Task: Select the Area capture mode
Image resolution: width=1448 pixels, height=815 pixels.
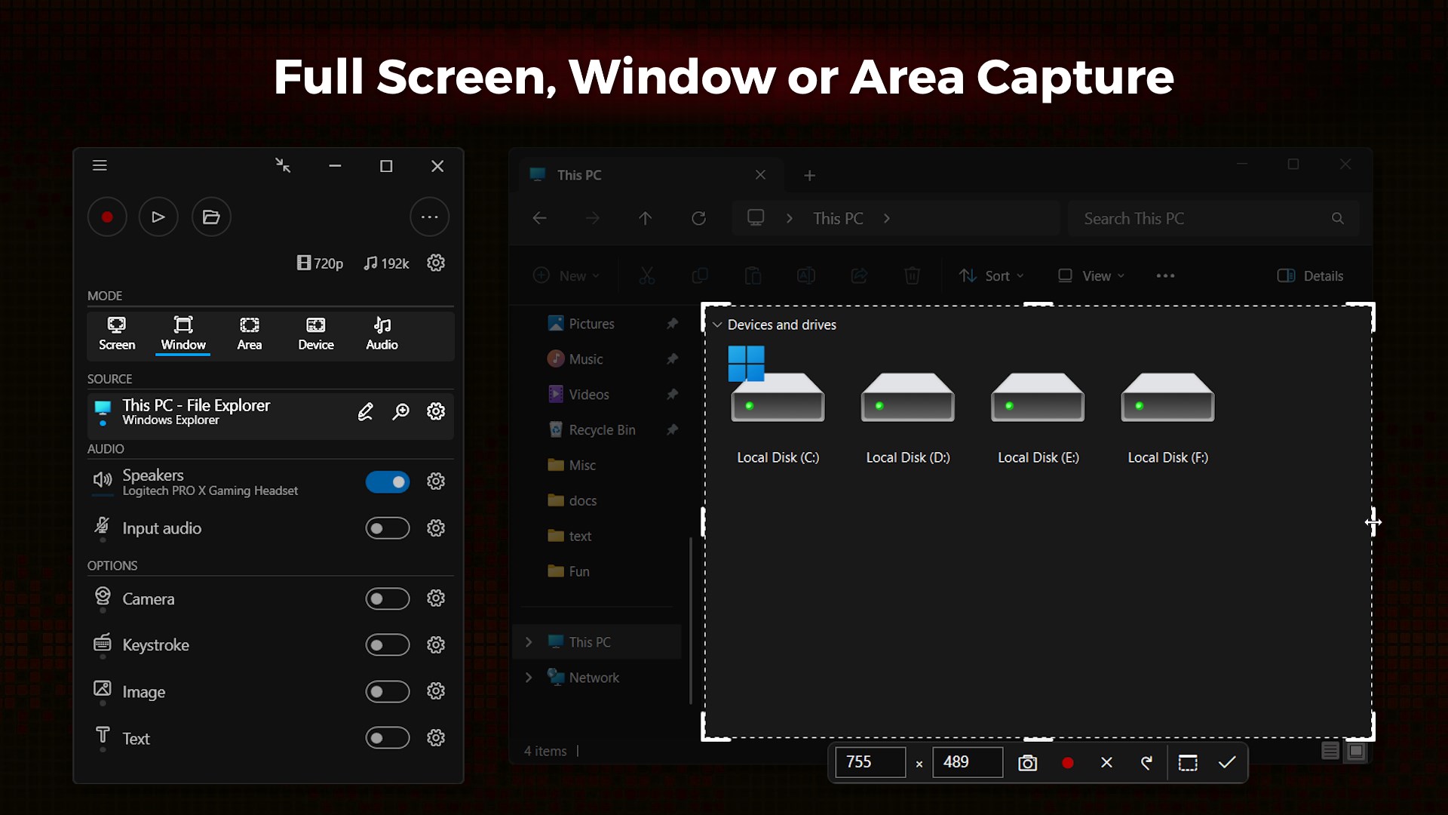Action: [250, 334]
